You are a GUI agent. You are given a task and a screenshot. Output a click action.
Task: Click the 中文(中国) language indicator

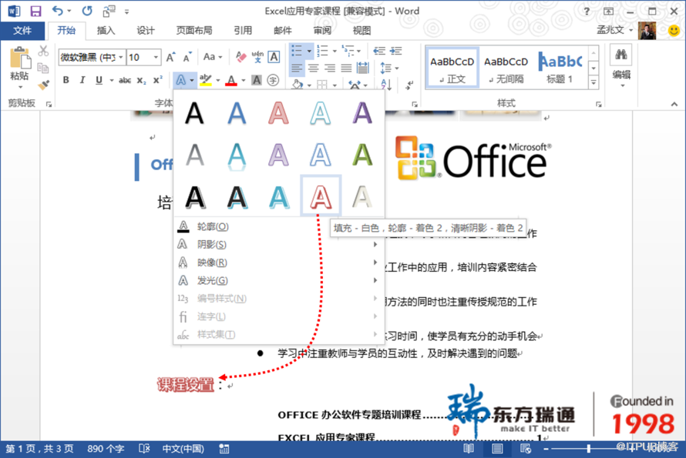(183, 449)
